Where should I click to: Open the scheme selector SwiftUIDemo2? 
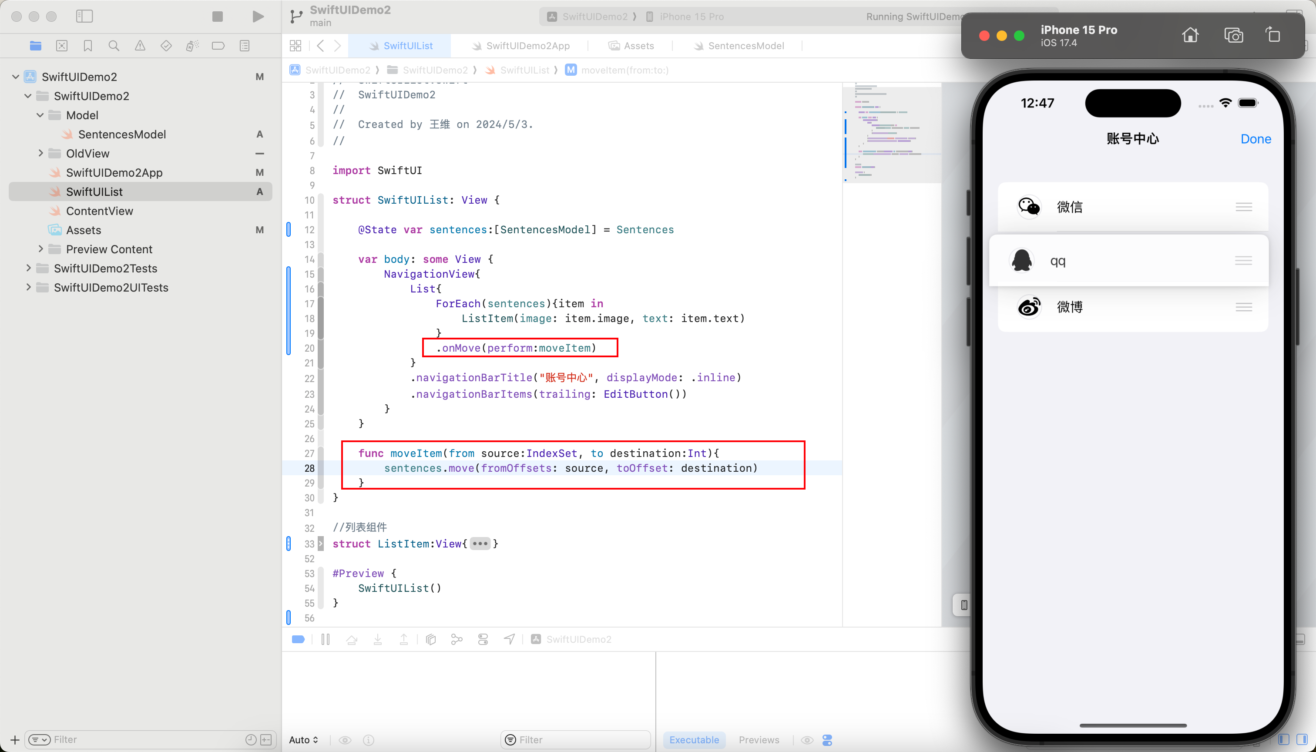point(588,17)
